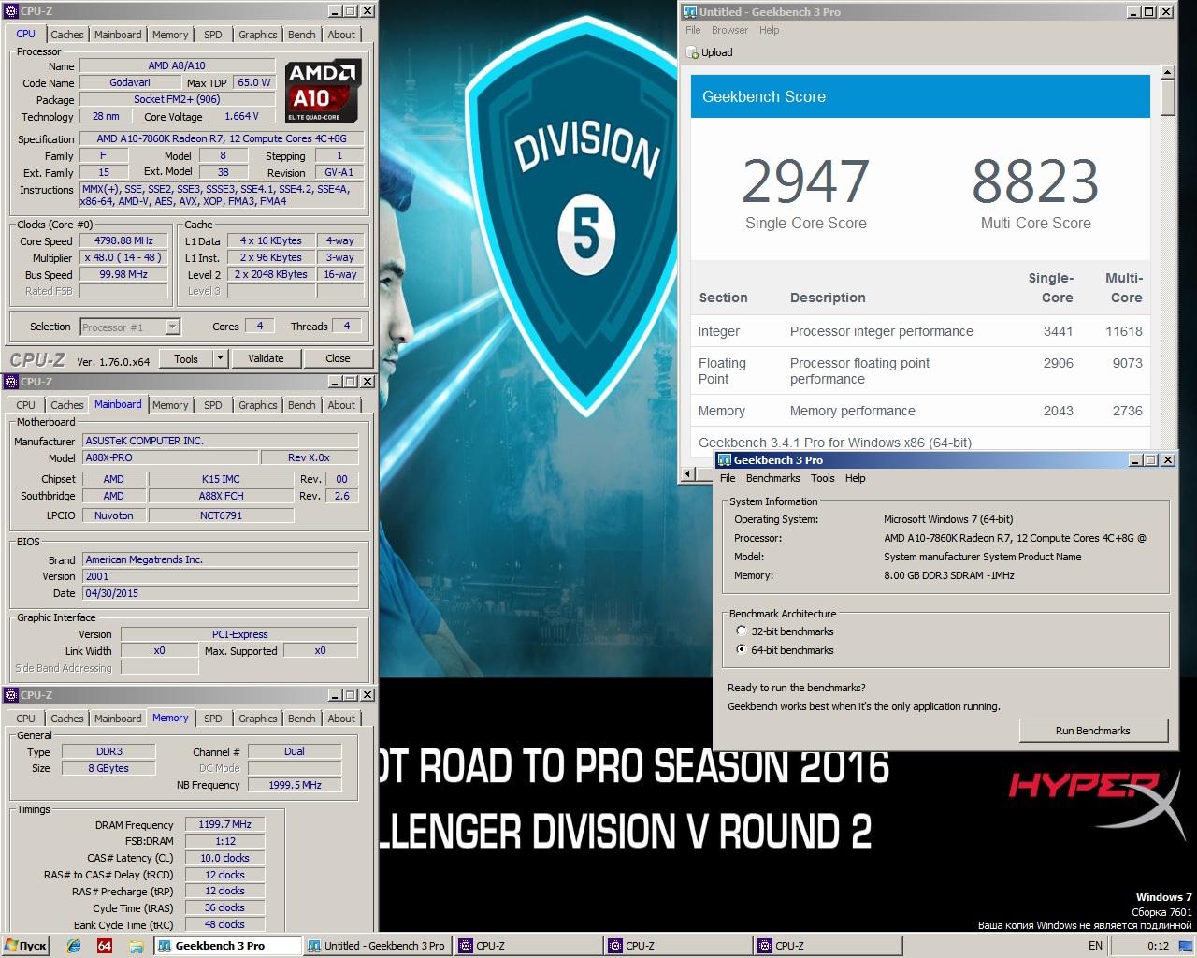
Task: Open Windows Explorer folder icon in taskbar
Action: pos(136,946)
